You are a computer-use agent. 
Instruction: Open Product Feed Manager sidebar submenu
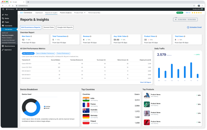[x=8, y=40]
